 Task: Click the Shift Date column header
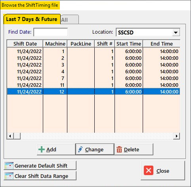tap(25, 44)
